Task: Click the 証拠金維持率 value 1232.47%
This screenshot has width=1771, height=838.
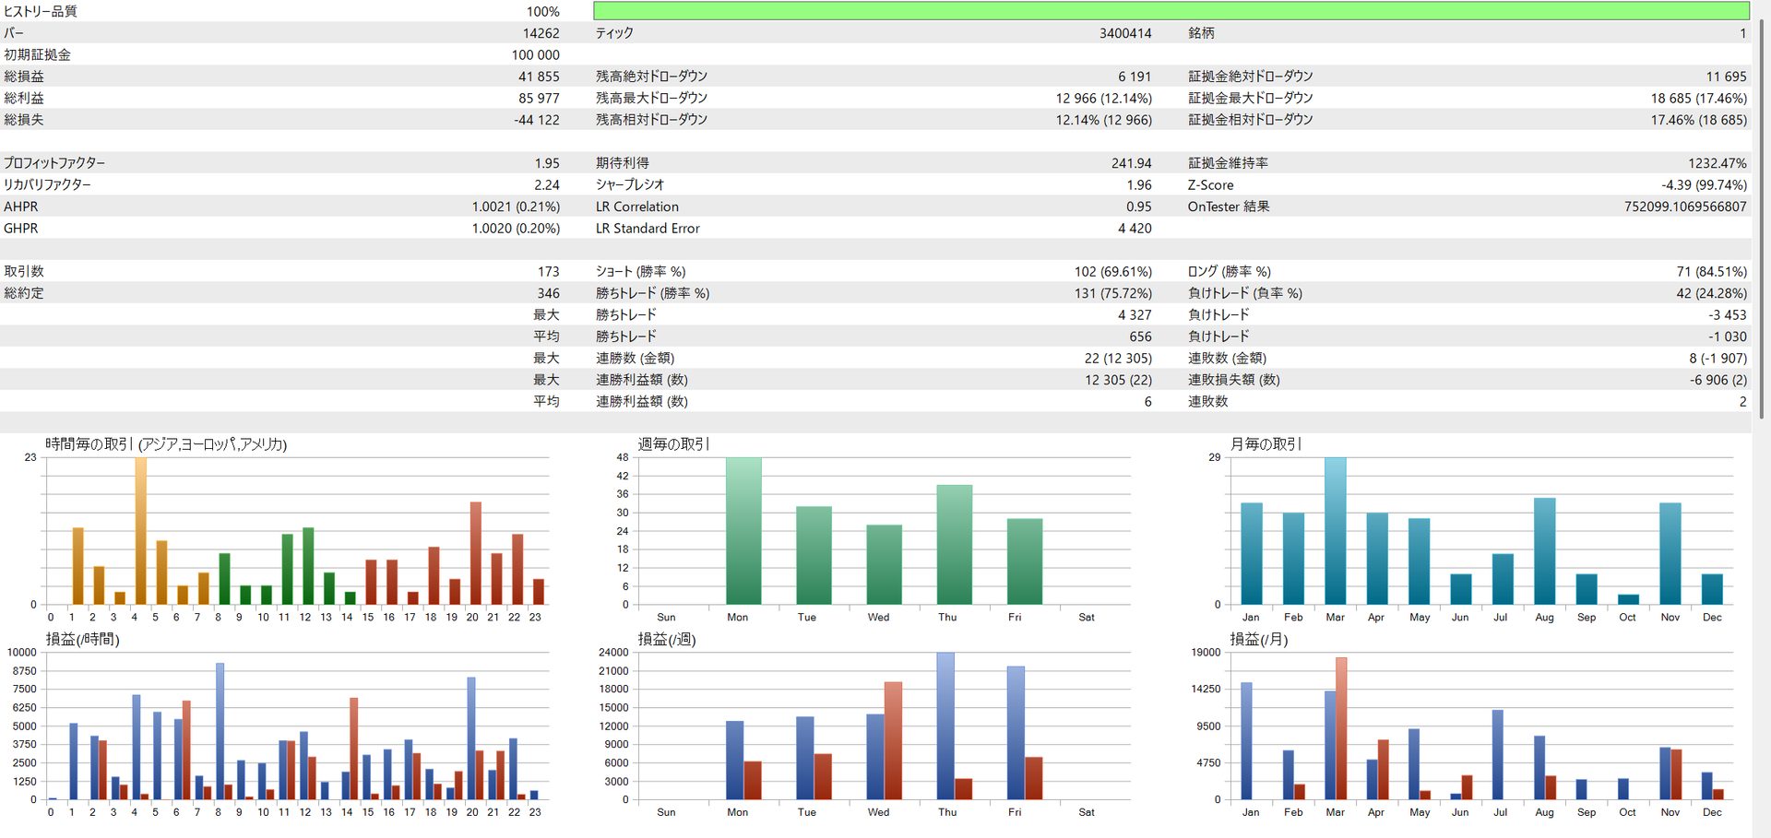Action: [1717, 163]
